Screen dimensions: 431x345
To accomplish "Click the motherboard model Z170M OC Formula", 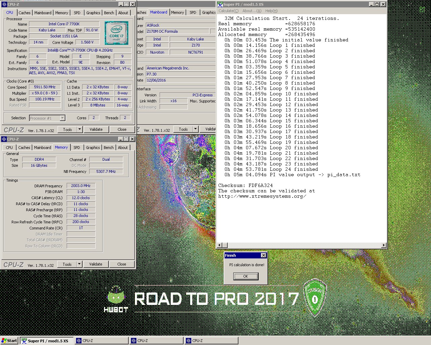I will (177, 31).
